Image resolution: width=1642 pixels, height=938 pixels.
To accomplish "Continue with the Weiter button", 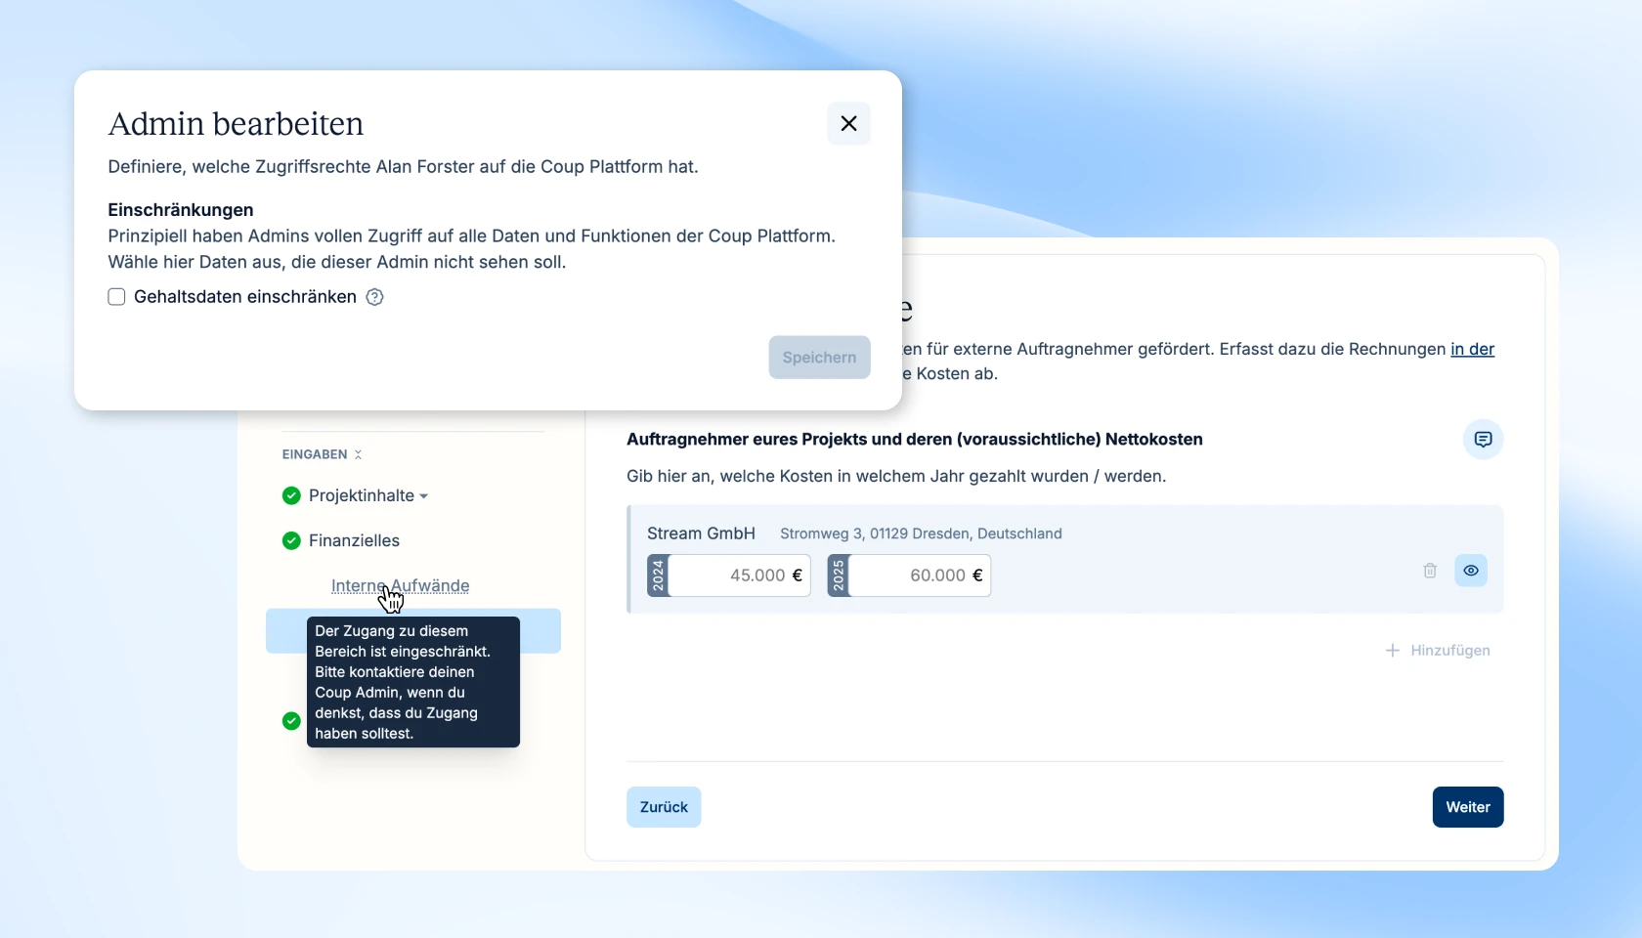I will tap(1467, 807).
